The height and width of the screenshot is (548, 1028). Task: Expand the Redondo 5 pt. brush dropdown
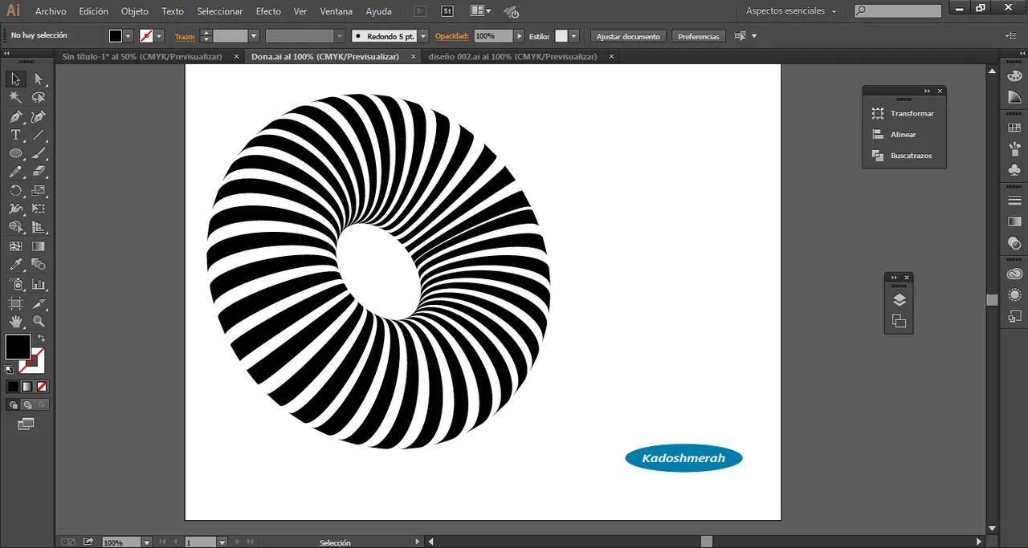click(422, 36)
